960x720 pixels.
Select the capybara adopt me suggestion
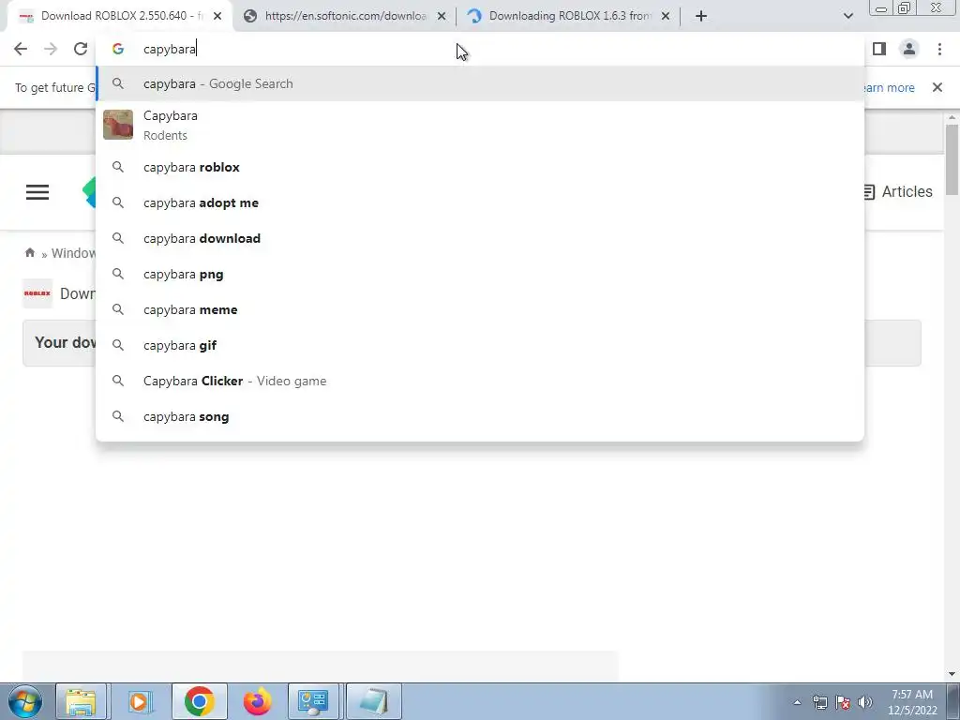click(480, 202)
